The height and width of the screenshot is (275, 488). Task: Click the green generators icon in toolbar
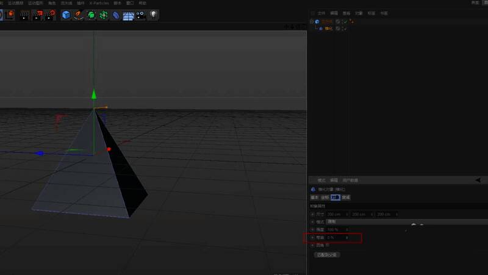tap(91, 15)
